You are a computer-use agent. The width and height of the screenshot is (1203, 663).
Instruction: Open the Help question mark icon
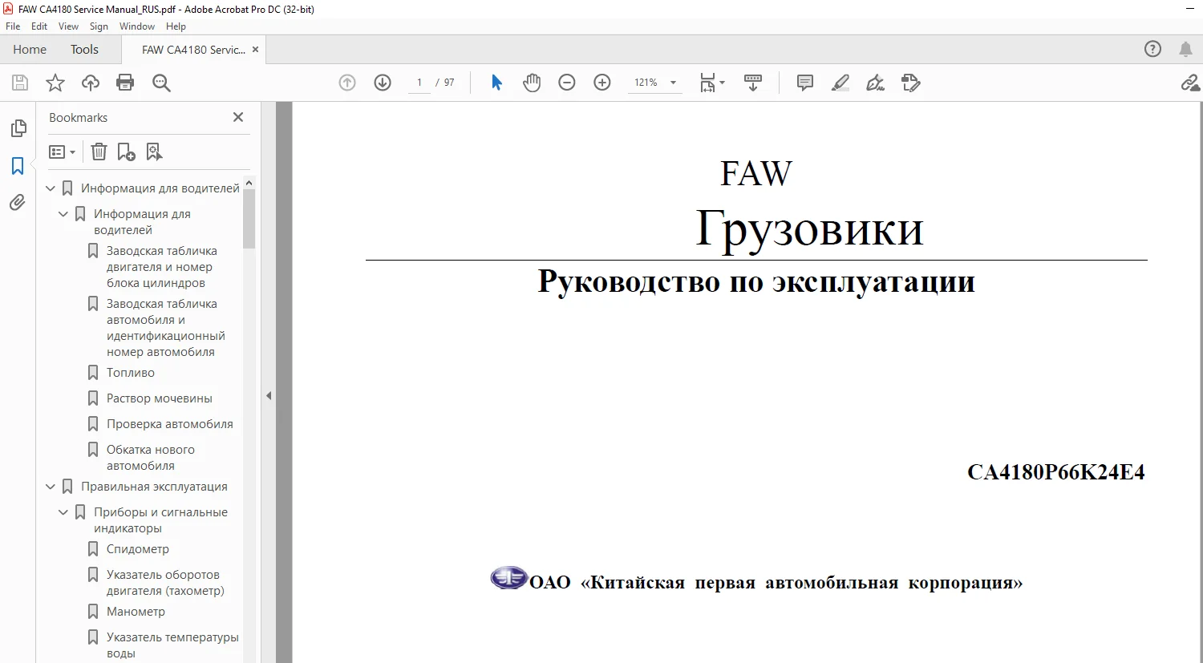(1152, 49)
